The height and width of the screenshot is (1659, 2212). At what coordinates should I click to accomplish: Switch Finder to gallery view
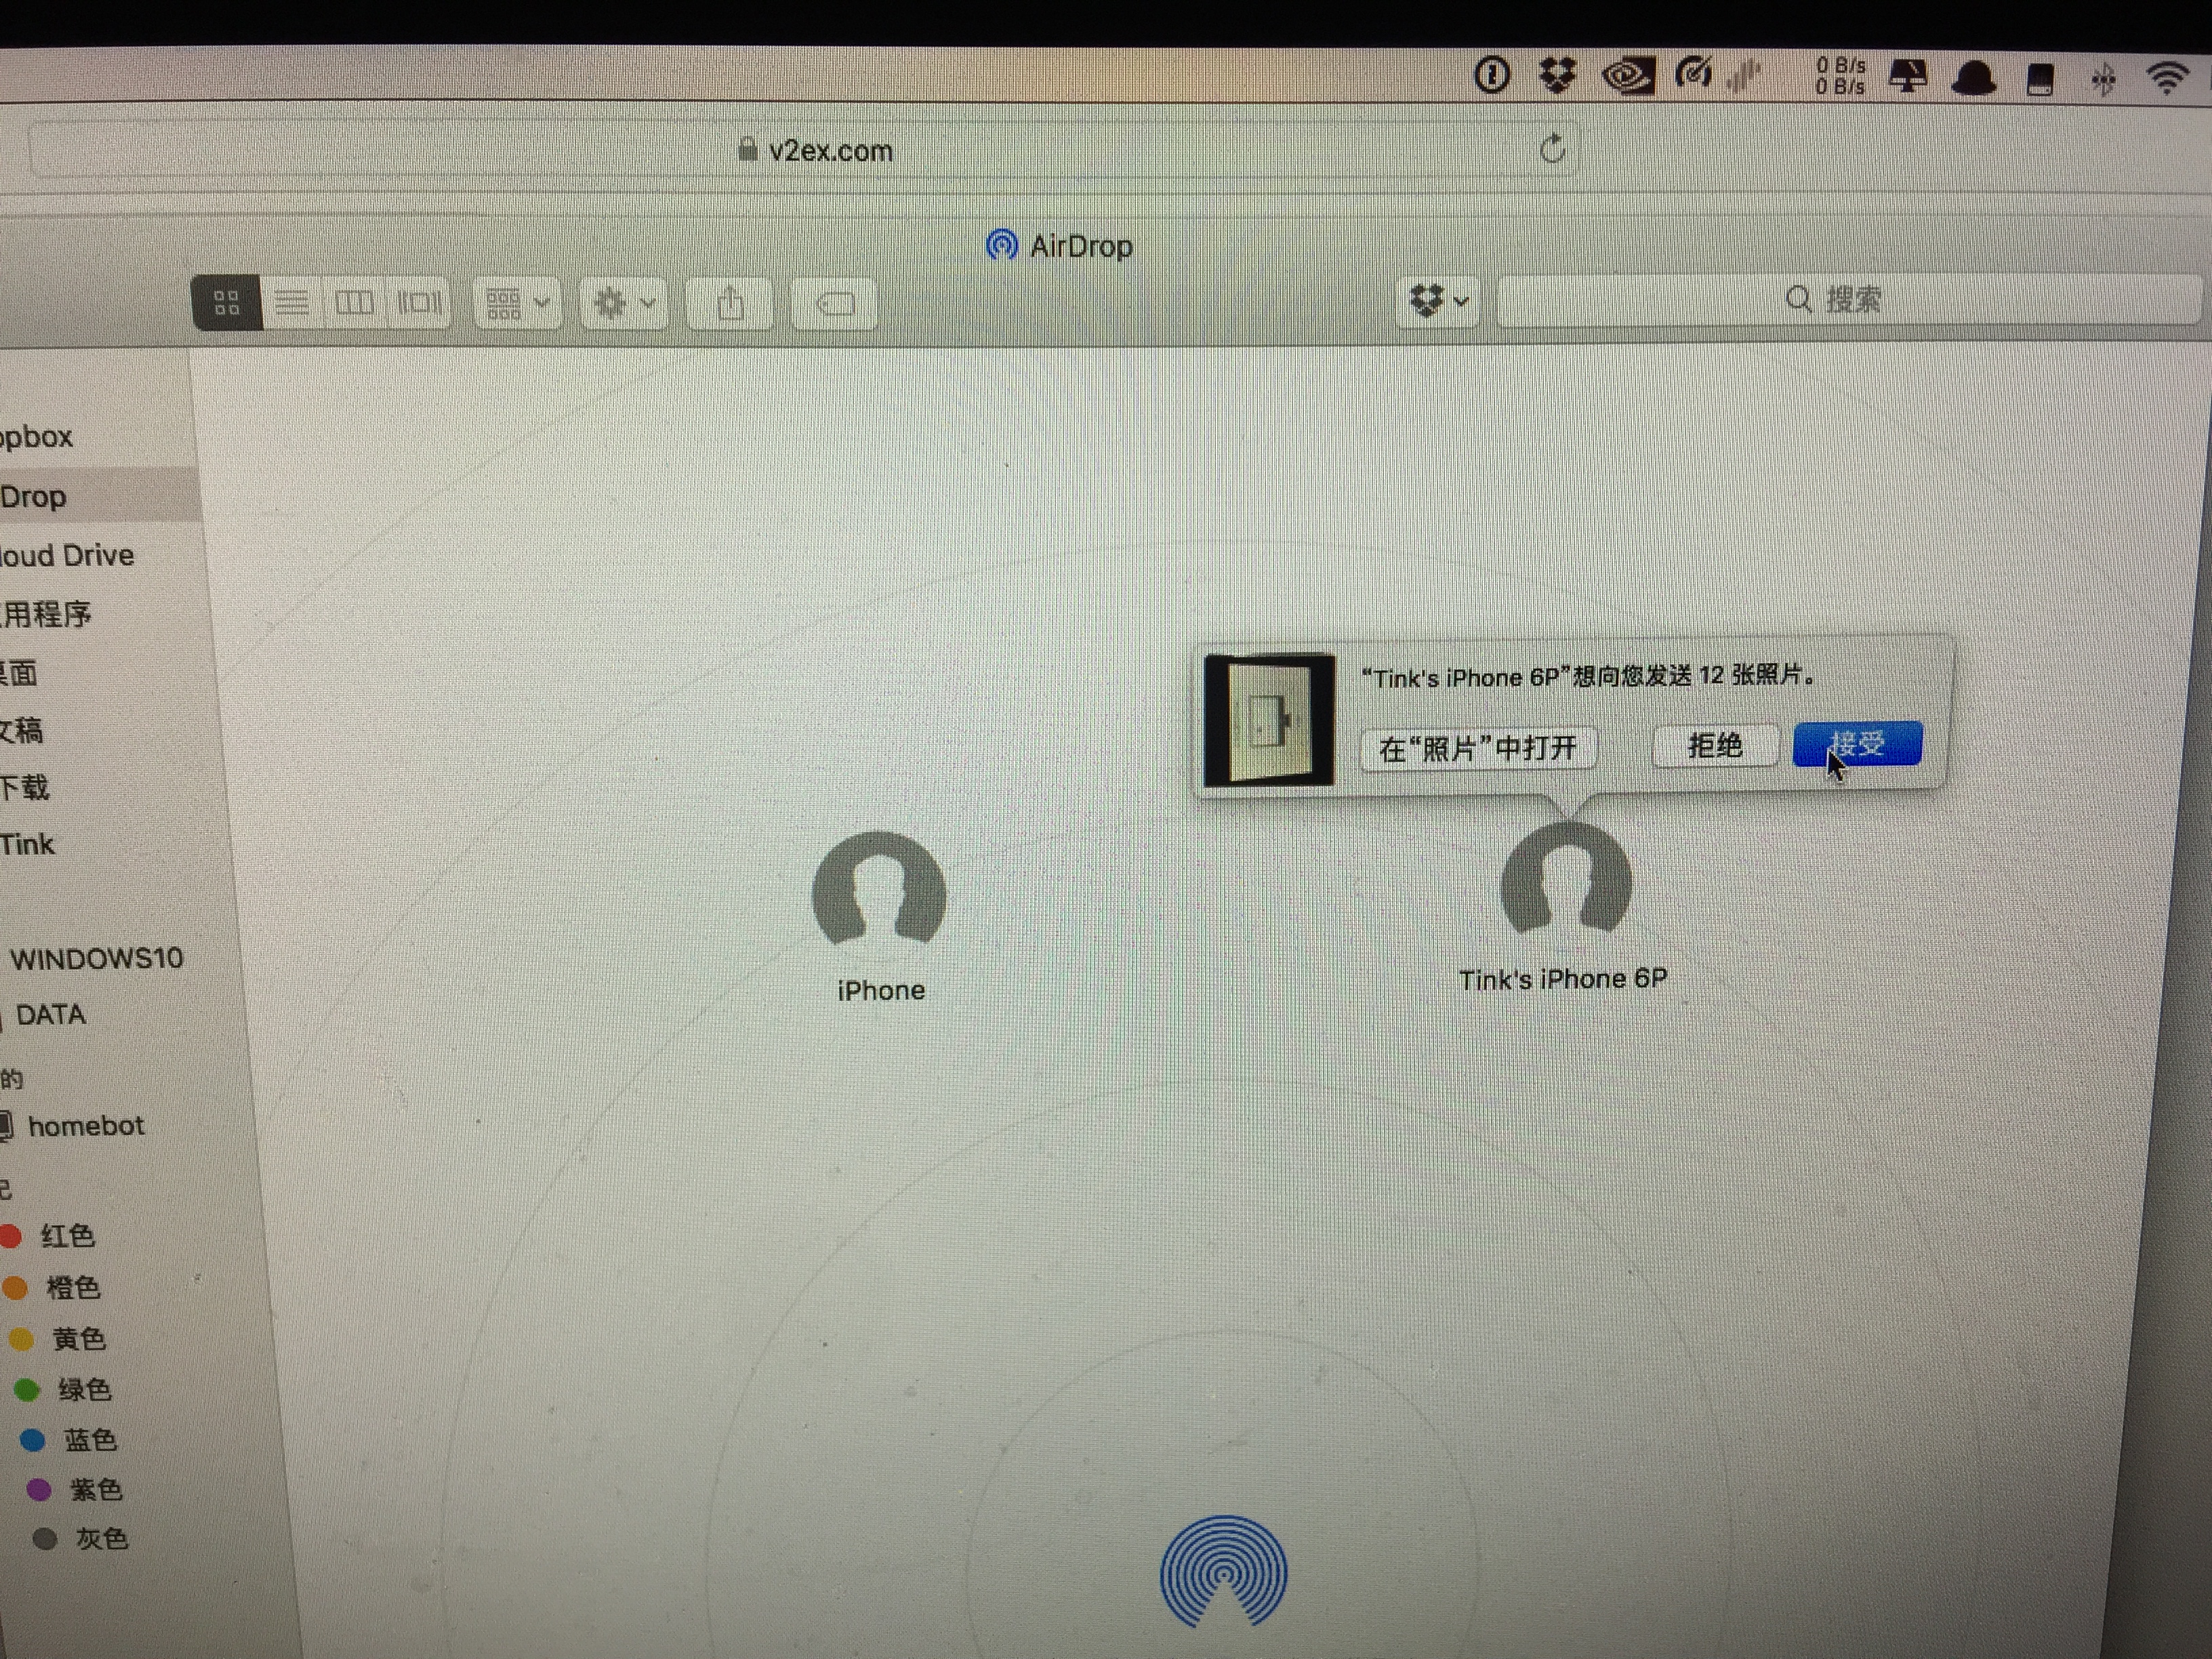[x=419, y=302]
